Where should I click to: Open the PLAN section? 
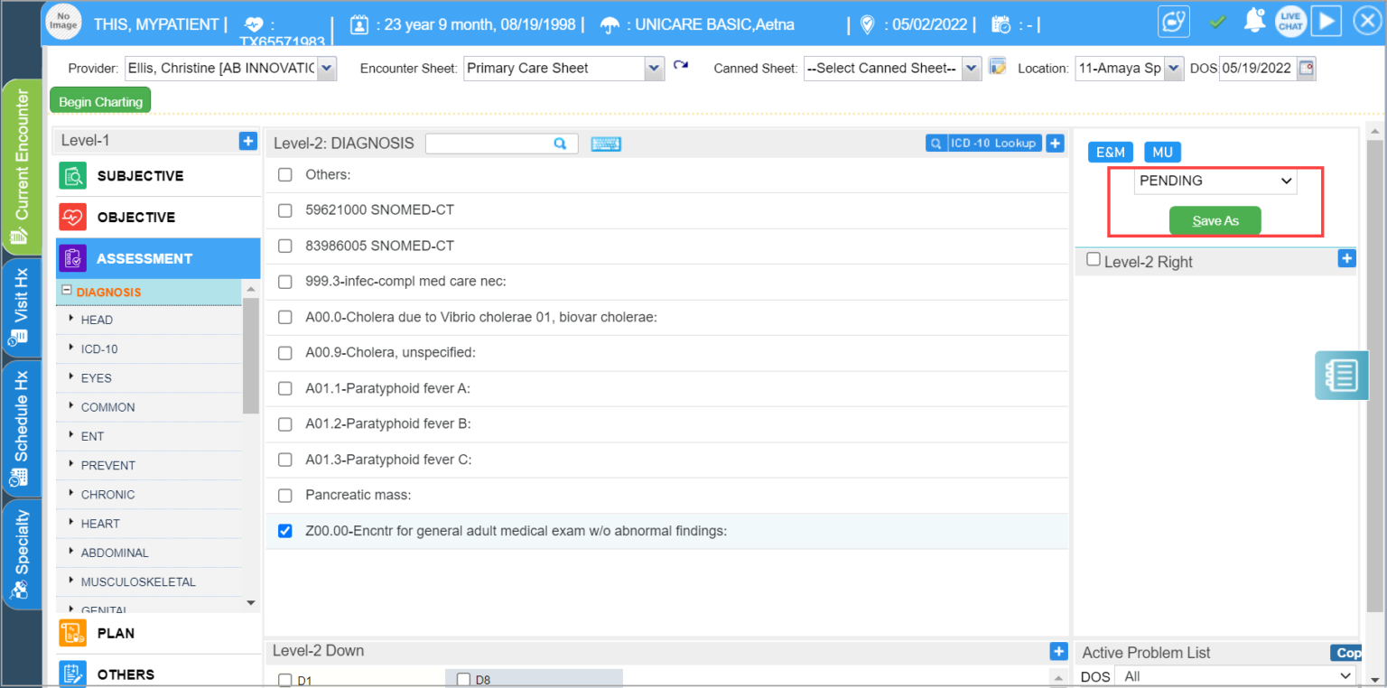pyautogui.click(x=115, y=633)
